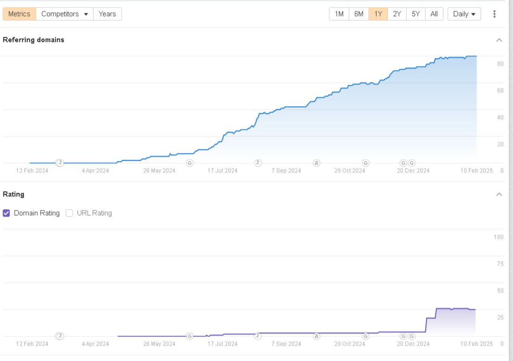Choose the 5Y time range
This screenshot has height=361, width=513.
point(415,14)
